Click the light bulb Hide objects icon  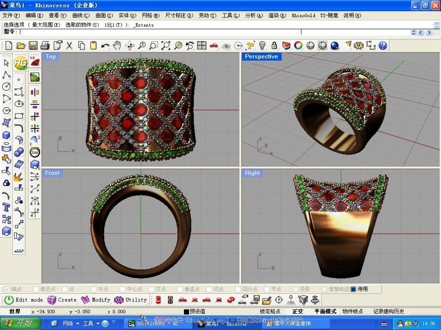click(262, 45)
